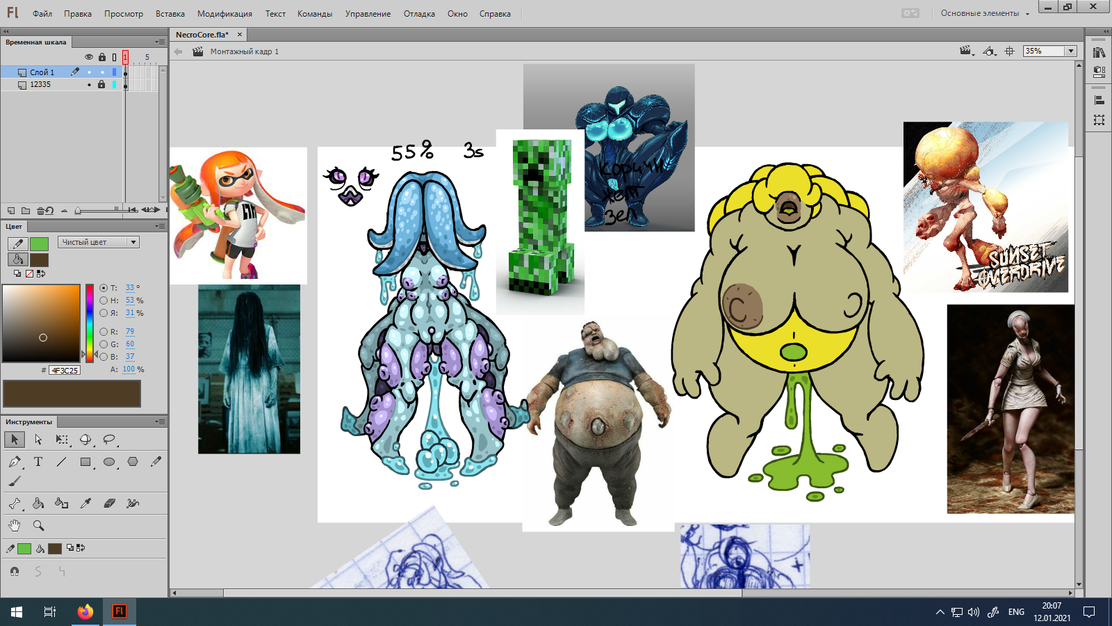The width and height of the screenshot is (1112, 626).
Task: Click the hex color field 4F3C25
Action: pyautogui.click(x=65, y=371)
